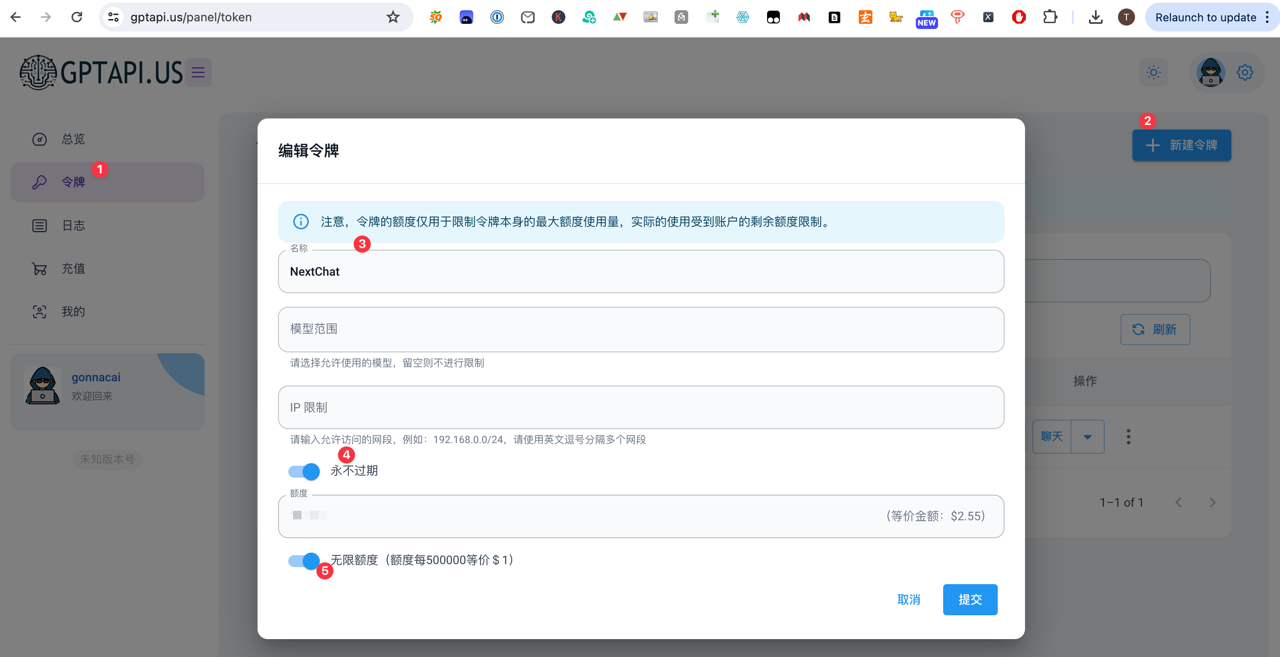Toggle the 永不过期 switch
The image size is (1280, 657).
tap(304, 471)
